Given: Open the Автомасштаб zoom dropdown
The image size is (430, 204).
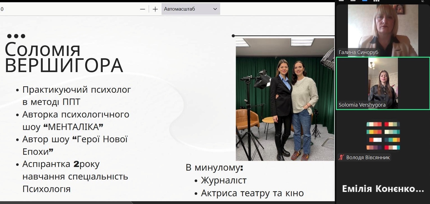Looking at the screenshot, I should 191,9.
